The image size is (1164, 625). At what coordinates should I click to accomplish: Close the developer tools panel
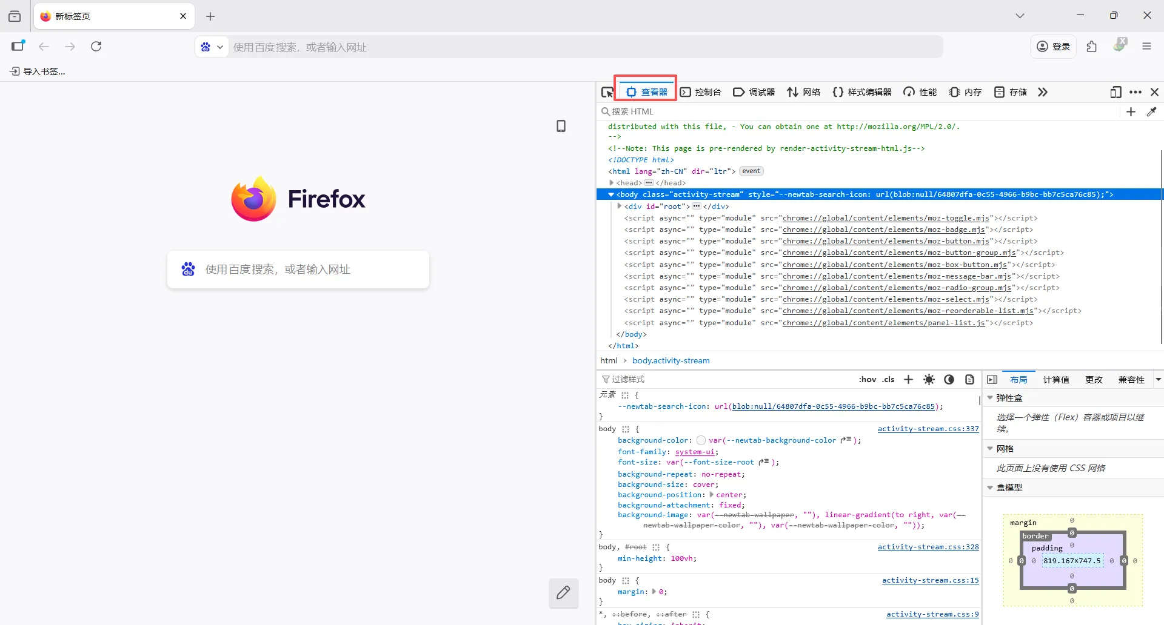pyautogui.click(x=1154, y=92)
